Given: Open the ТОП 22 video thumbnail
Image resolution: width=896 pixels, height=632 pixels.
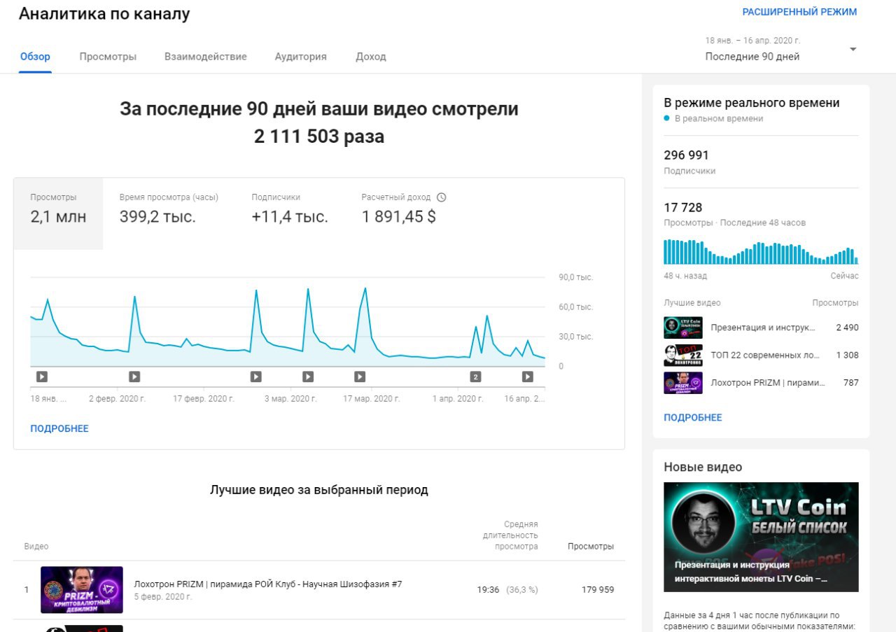Looking at the screenshot, I should pyautogui.click(x=683, y=355).
